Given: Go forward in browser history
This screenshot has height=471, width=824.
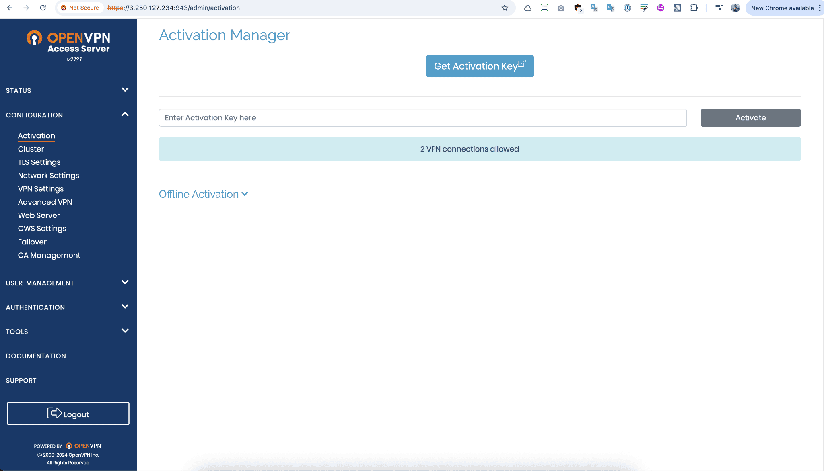Looking at the screenshot, I should 26,8.
